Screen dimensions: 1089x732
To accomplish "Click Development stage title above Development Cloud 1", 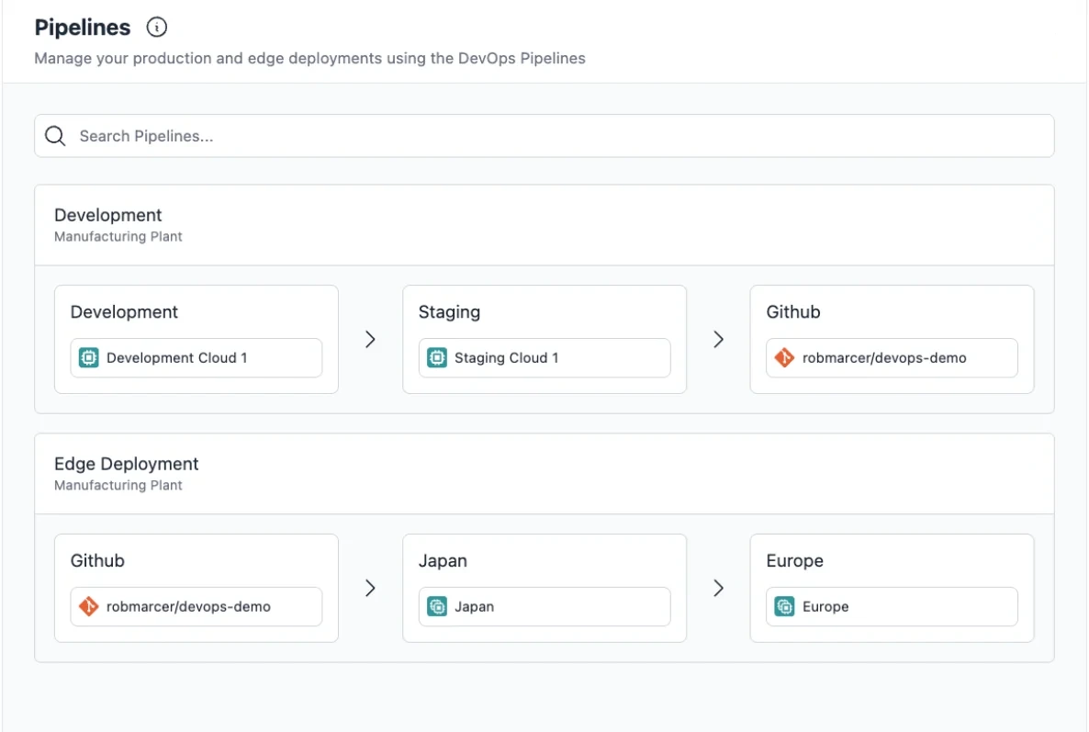I will (124, 312).
